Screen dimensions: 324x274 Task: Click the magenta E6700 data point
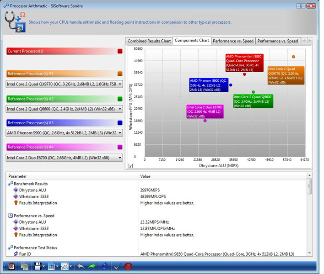click(x=205, y=121)
